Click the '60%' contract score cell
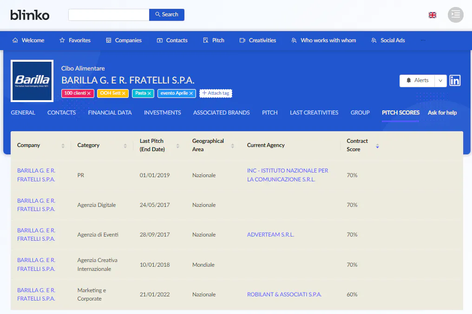 (352, 295)
